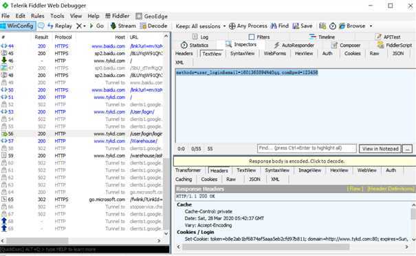Open Find sessions tool
The width and height of the screenshot is (416, 256).
279,25
